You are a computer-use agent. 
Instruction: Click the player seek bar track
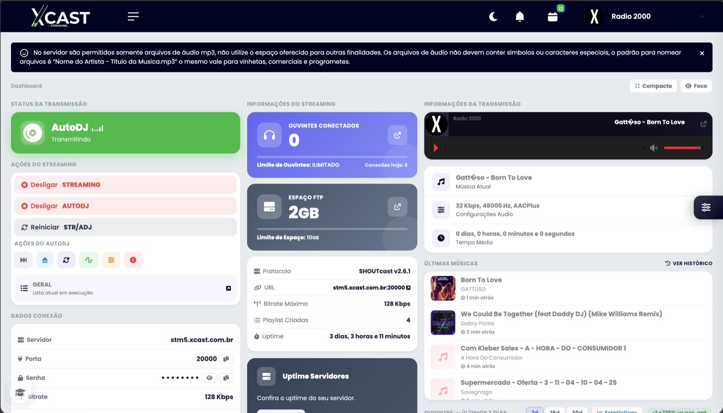pyautogui.click(x=544, y=148)
